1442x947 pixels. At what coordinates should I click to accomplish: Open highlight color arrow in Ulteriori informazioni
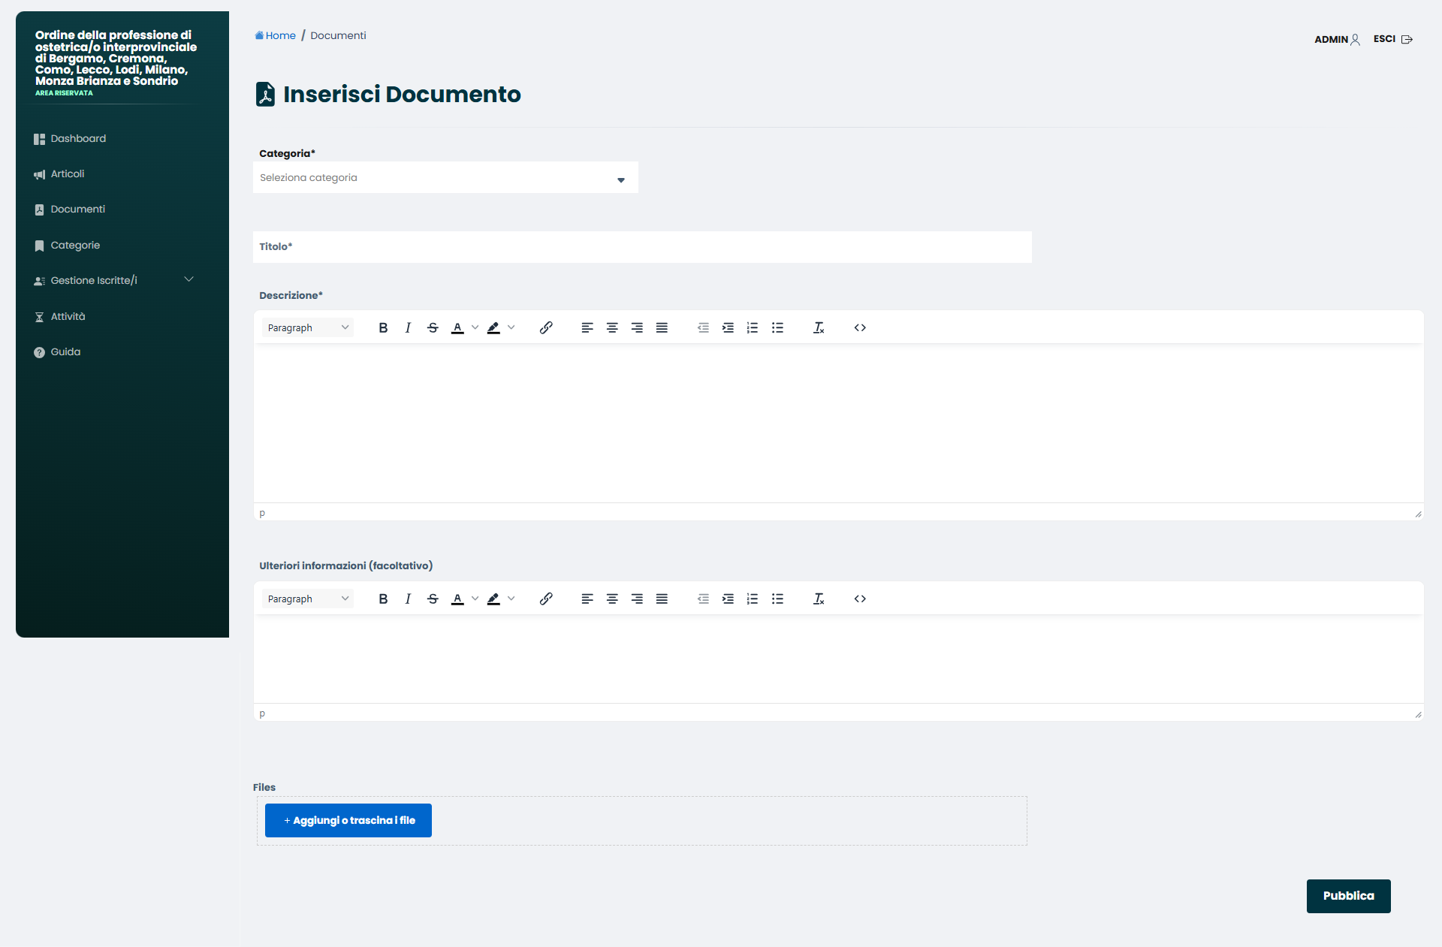pyautogui.click(x=511, y=599)
